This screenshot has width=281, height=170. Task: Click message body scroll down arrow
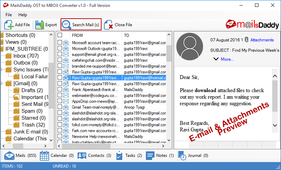click(275, 125)
